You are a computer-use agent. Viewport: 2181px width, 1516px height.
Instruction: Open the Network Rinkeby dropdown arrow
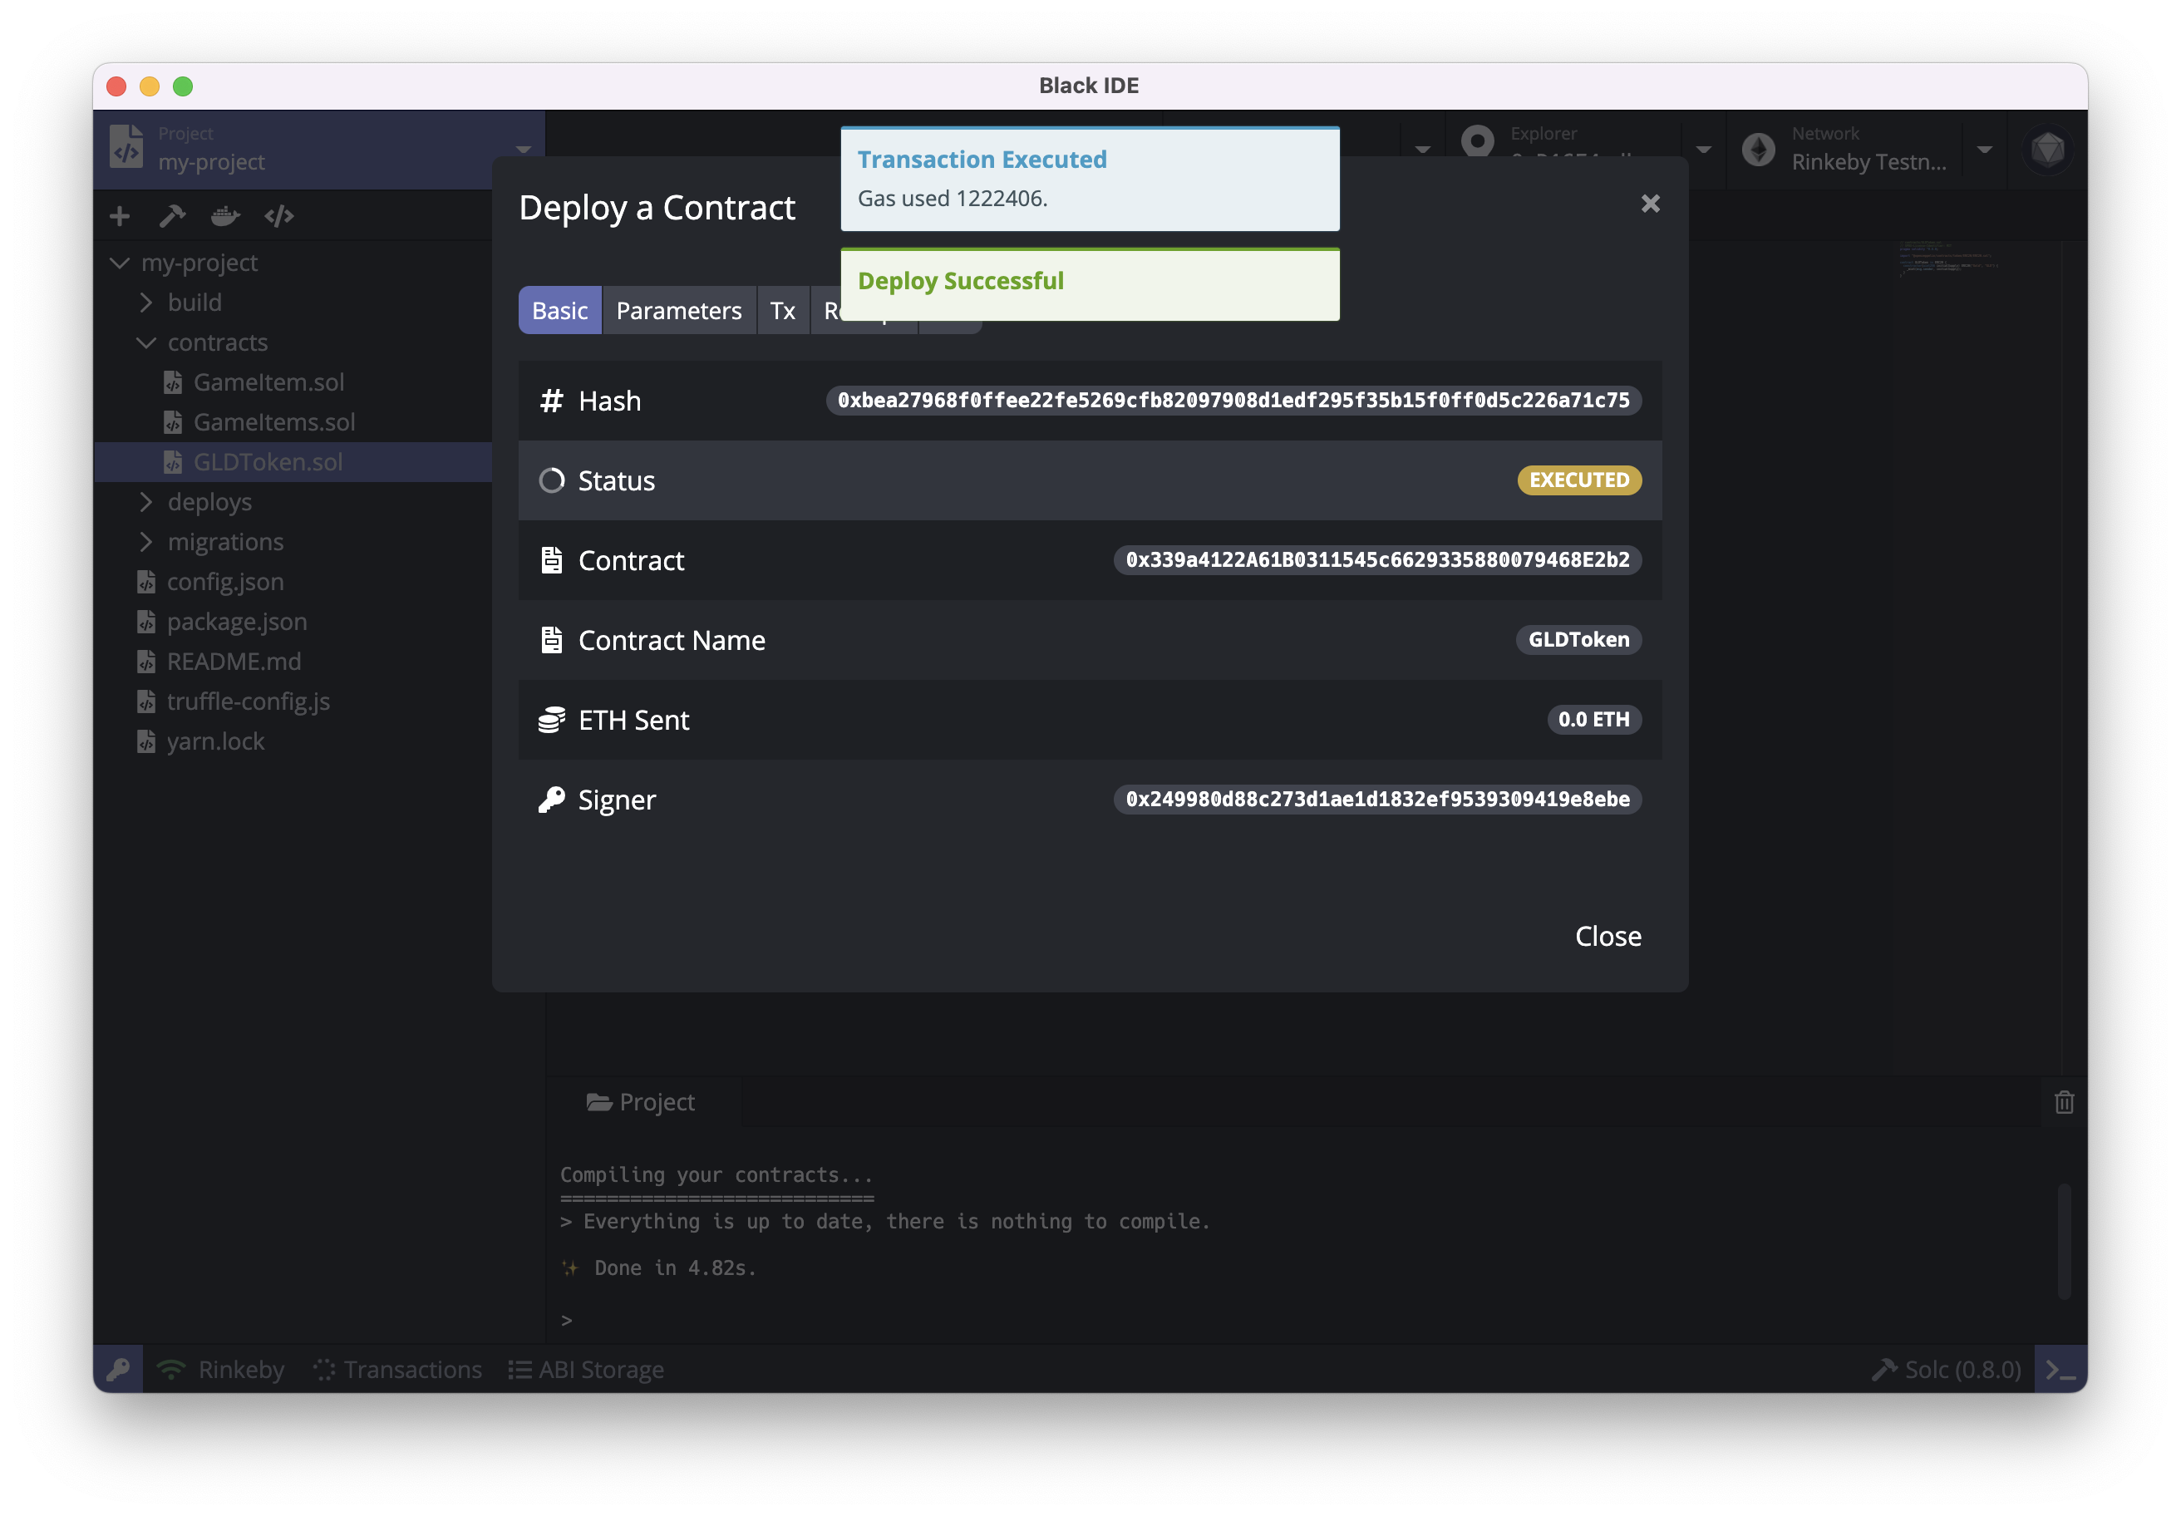click(1984, 150)
